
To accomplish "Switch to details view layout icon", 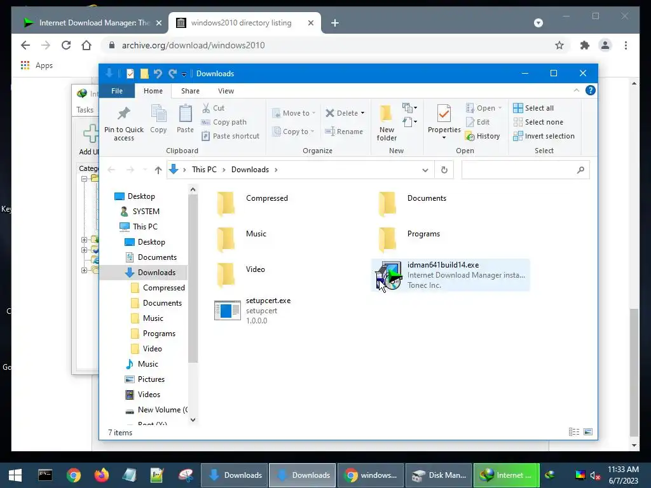I will point(574,432).
